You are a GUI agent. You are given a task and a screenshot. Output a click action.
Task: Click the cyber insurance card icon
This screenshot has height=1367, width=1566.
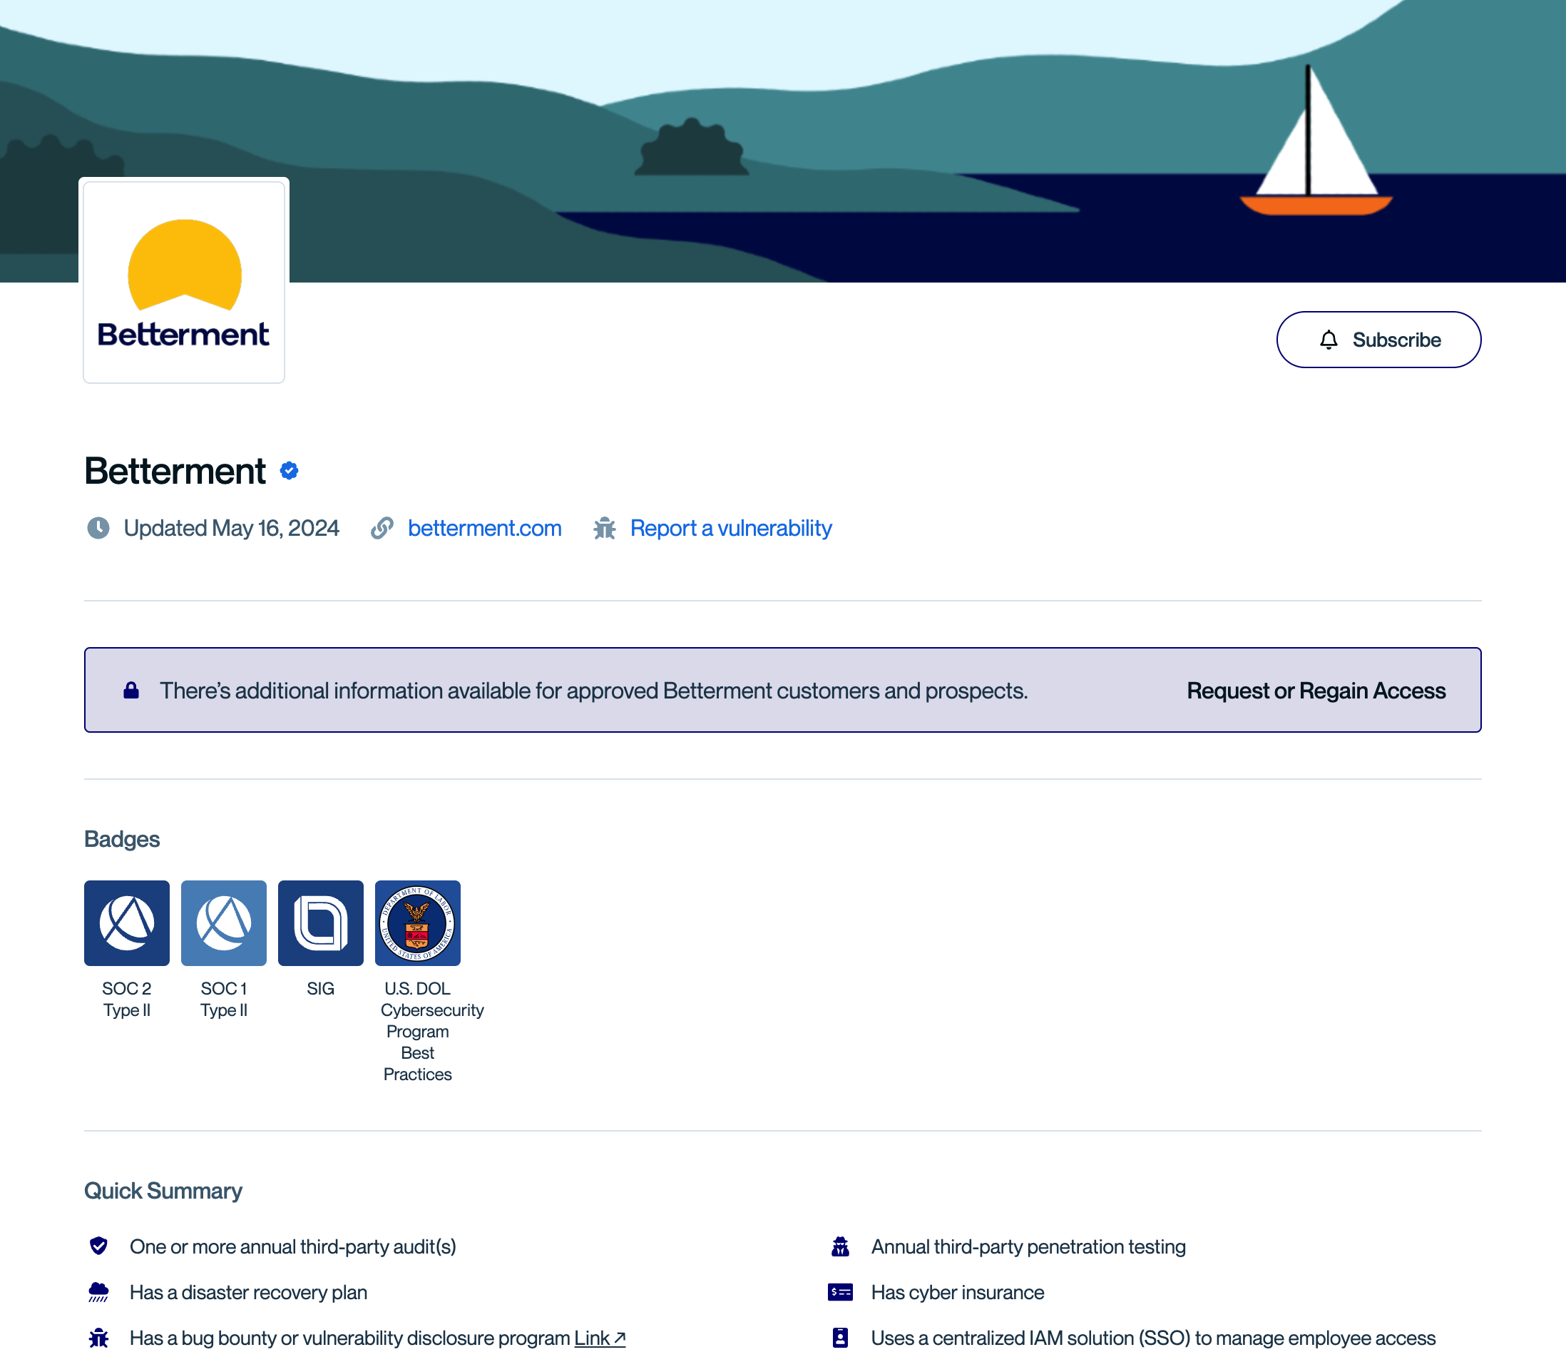point(840,1291)
